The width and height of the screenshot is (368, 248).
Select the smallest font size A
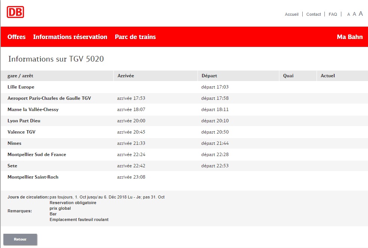coord(348,15)
